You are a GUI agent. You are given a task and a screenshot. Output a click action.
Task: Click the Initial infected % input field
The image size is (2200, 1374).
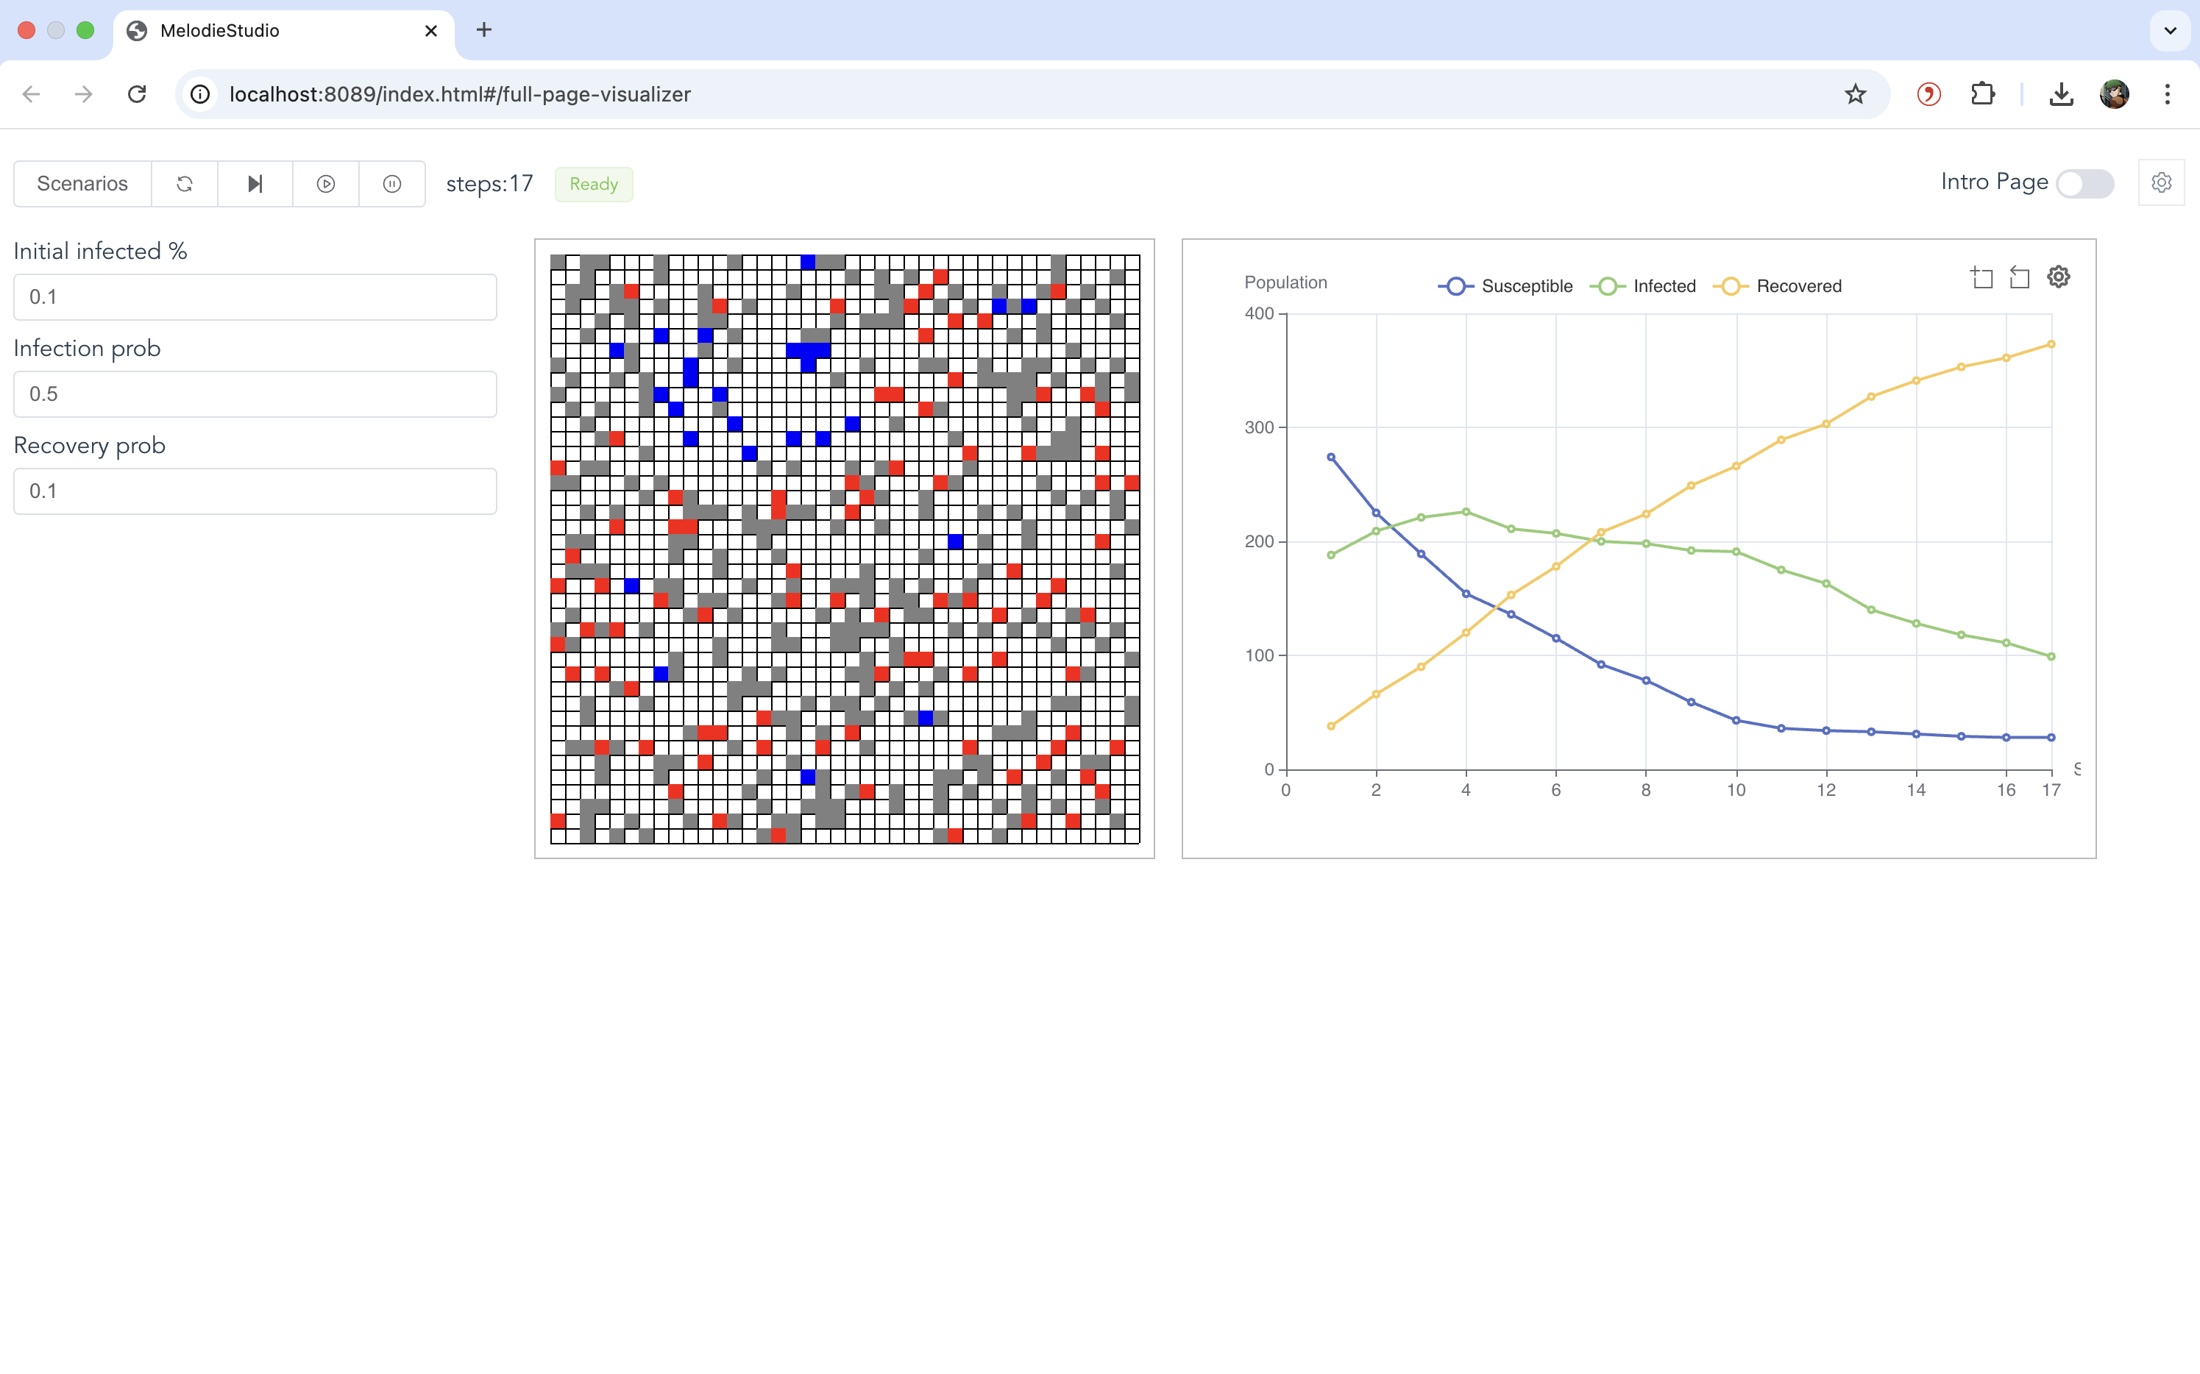255,297
